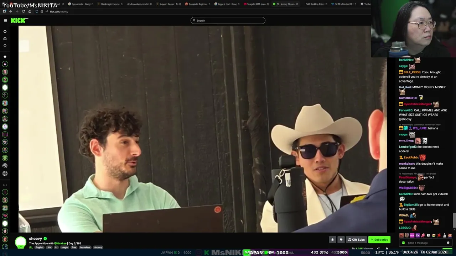Switch to the NAS Desktop Drive tab
The height and width of the screenshot is (256, 456).
point(315,4)
